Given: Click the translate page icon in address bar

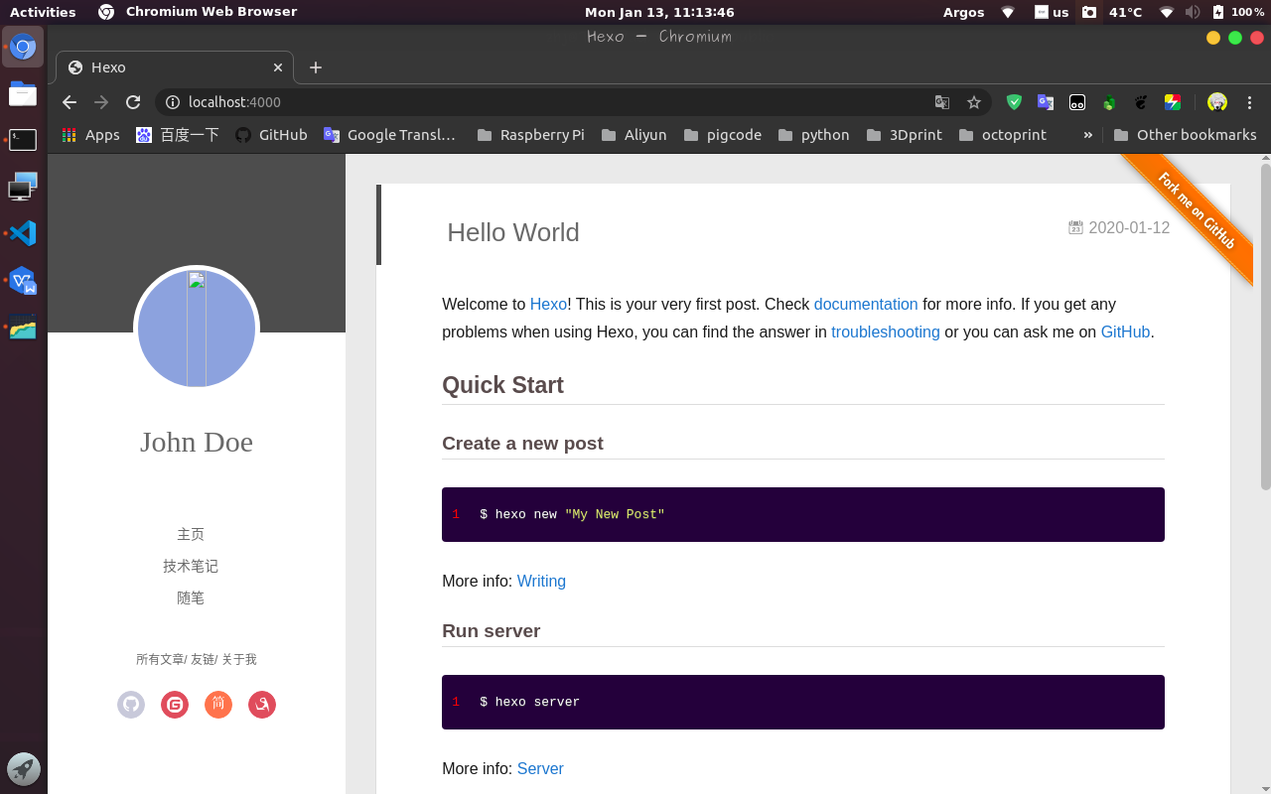Looking at the screenshot, I should (942, 102).
